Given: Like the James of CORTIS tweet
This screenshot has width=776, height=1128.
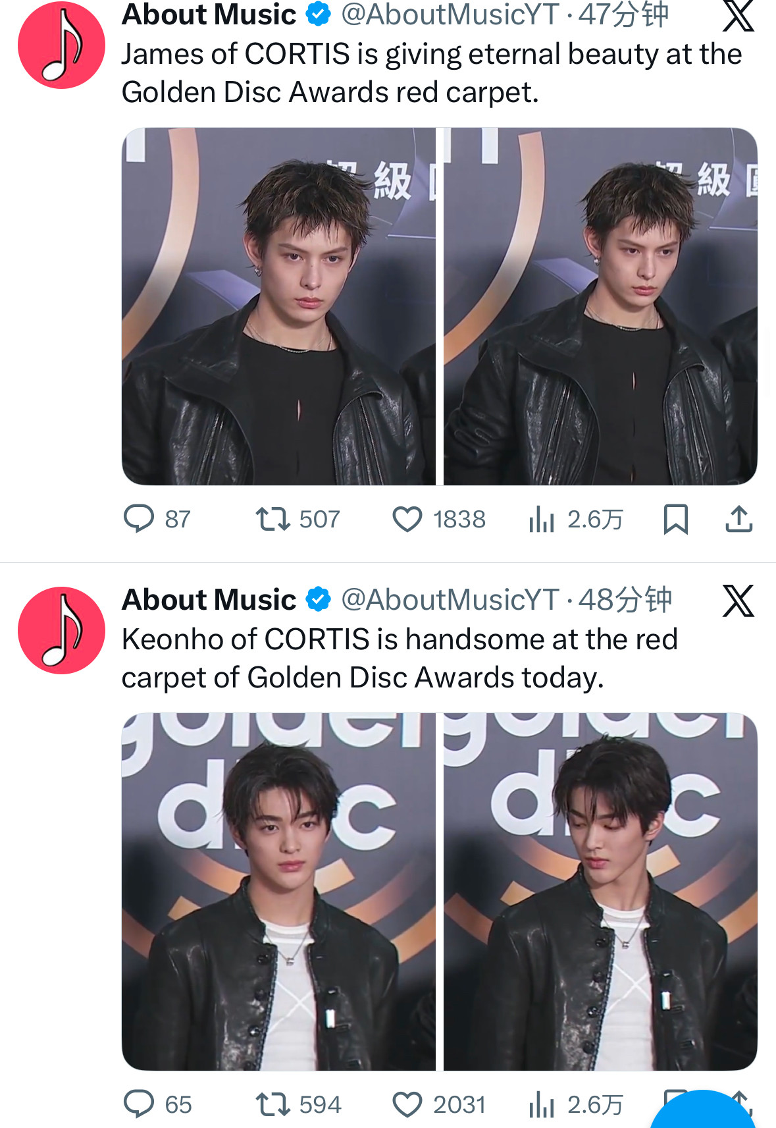Looking at the screenshot, I should pyautogui.click(x=407, y=519).
